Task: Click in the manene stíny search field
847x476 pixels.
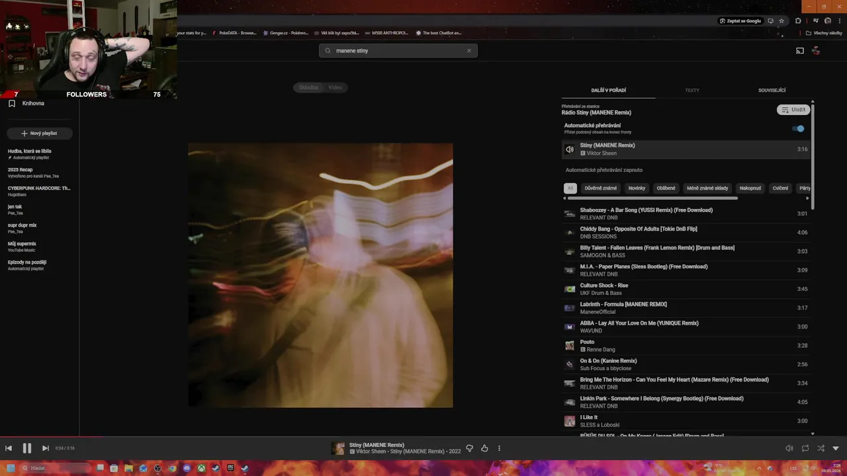Action: point(398,50)
